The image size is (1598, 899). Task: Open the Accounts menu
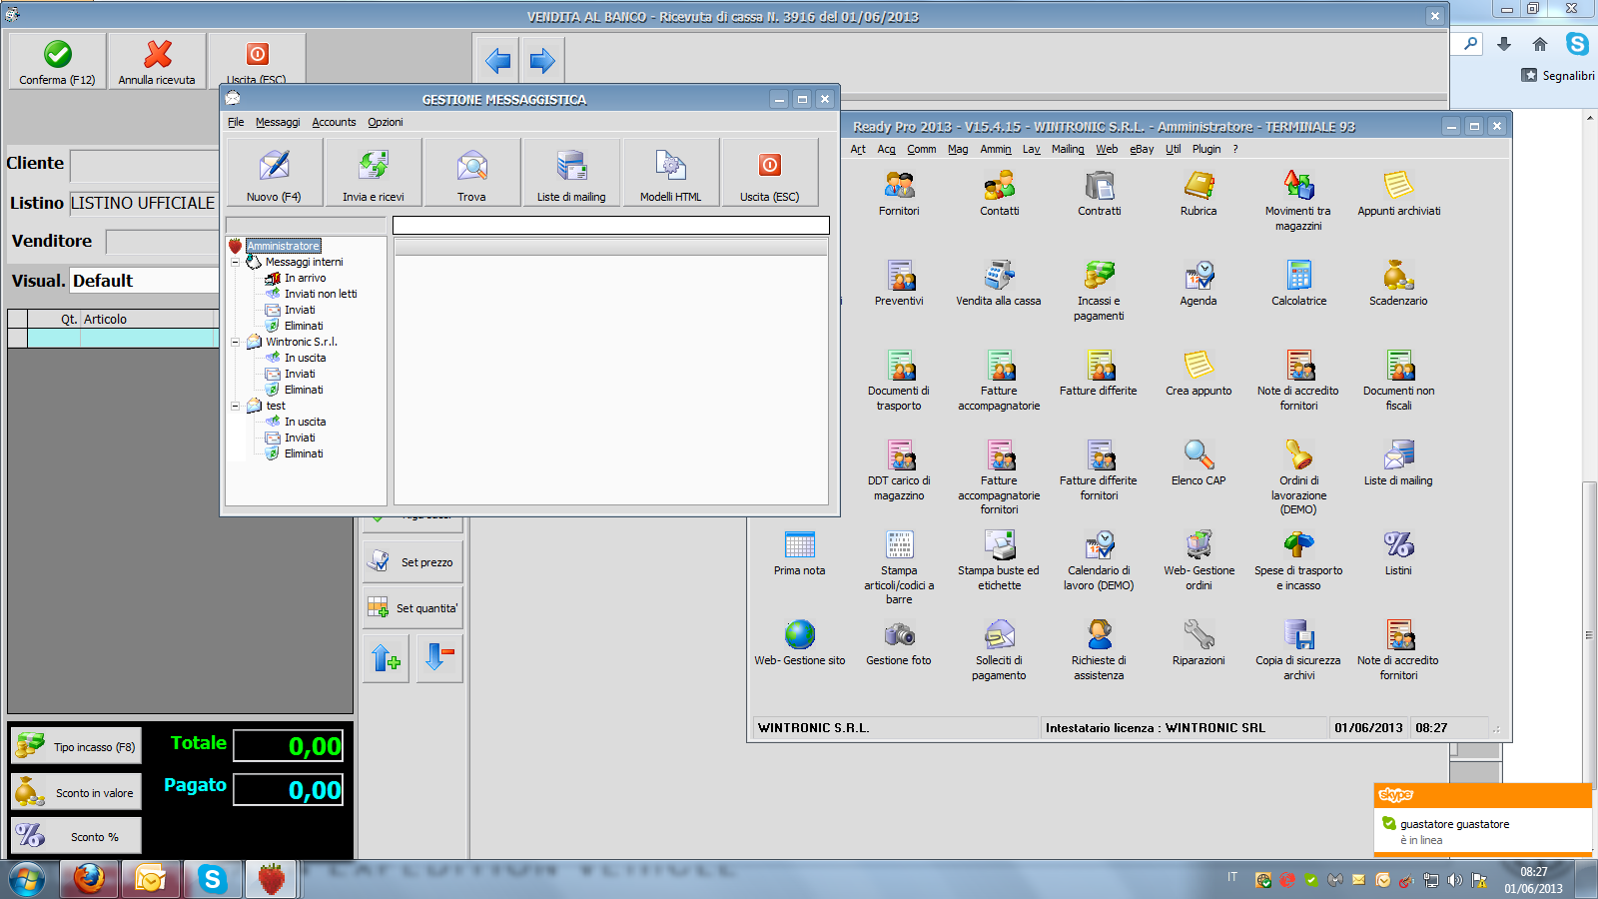coord(334,122)
